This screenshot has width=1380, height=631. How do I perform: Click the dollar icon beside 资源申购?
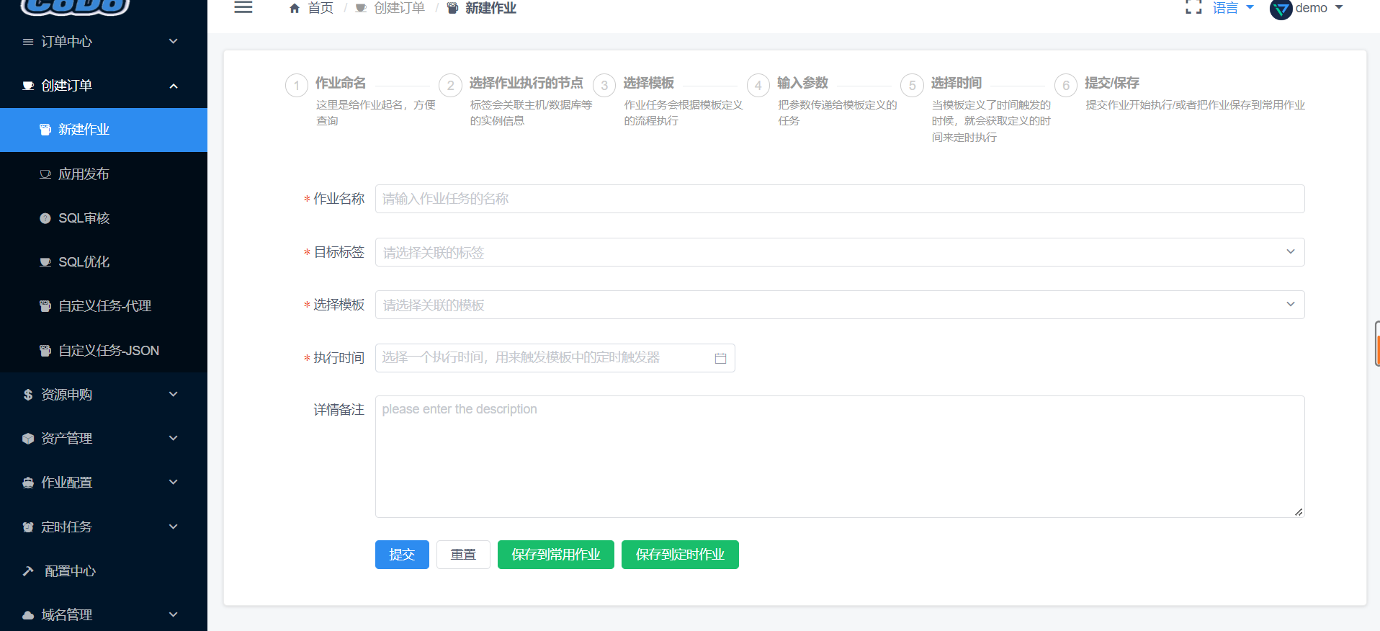(28, 395)
